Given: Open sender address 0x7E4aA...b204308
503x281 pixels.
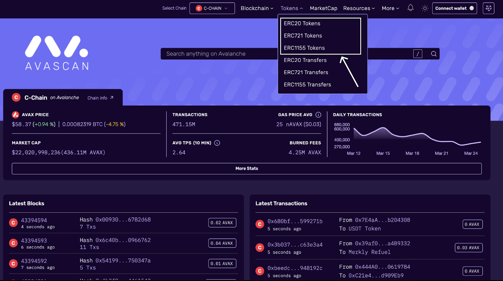Looking at the screenshot, I should [383, 220].
